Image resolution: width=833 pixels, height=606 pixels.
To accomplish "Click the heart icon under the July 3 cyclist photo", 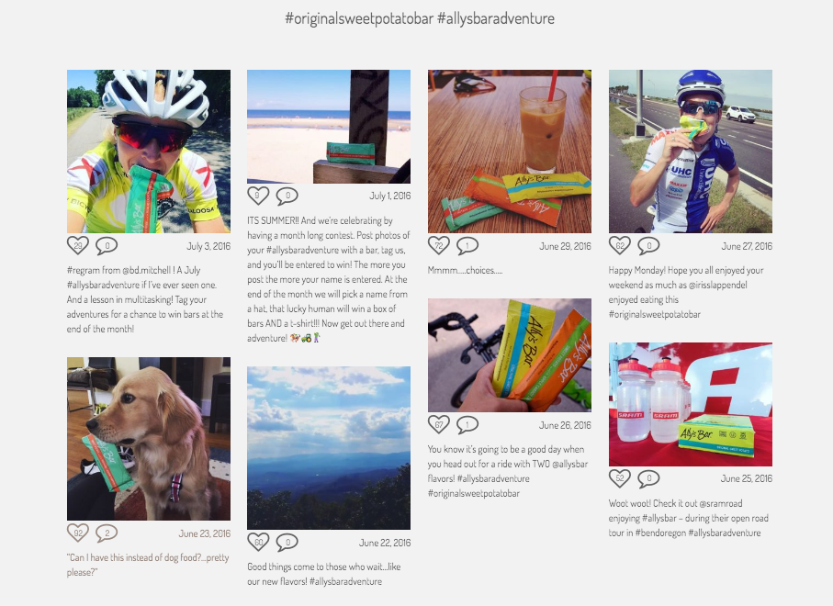I will [77, 245].
